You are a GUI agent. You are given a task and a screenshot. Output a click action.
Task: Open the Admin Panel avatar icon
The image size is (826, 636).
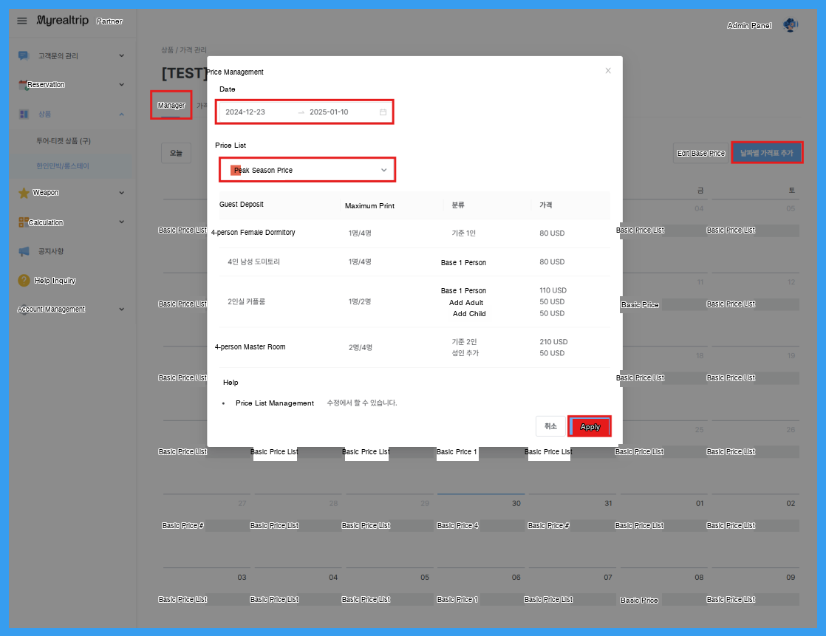click(x=791, y=24)
